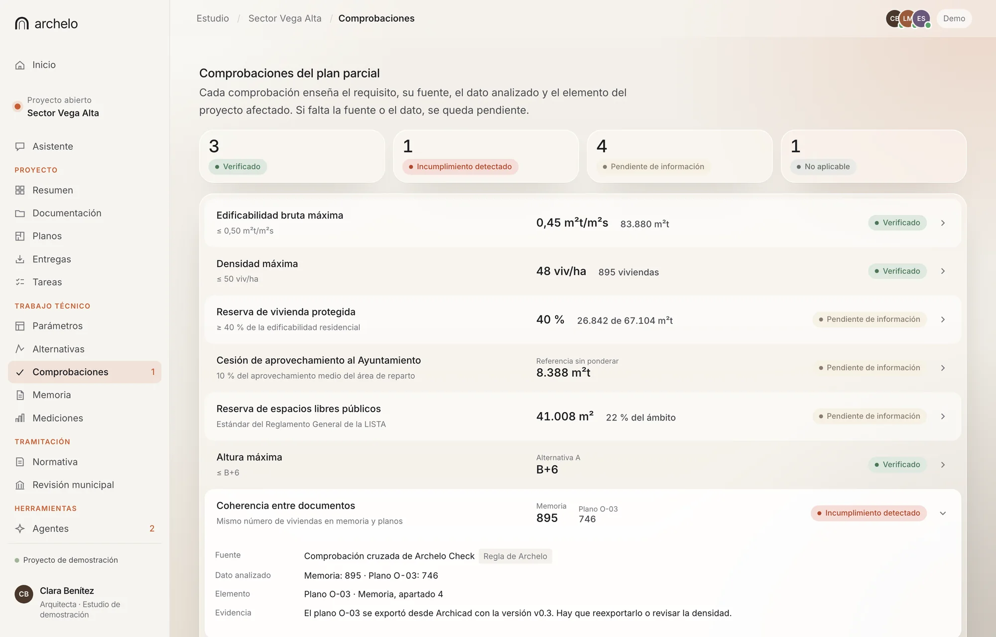Open the Agentes tool
996x637 pixels.
[x=85, y=529]
